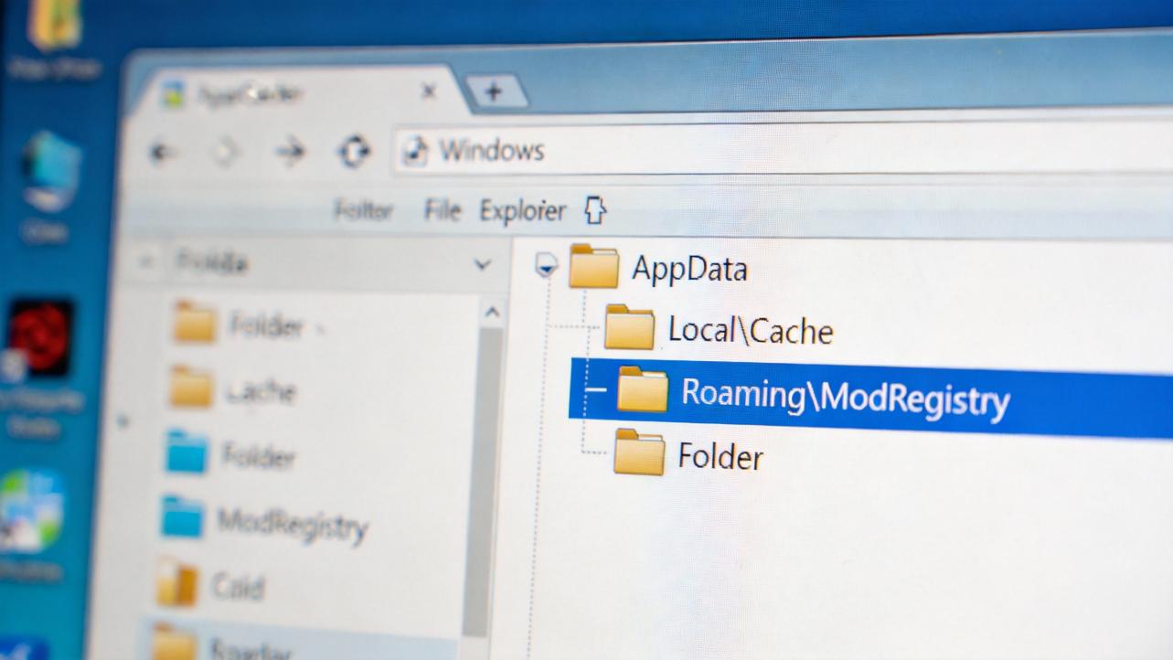The width and height of the screenshot is (1173, 660).
Task: Open the Explorer menu
Action: coord(522,211)
